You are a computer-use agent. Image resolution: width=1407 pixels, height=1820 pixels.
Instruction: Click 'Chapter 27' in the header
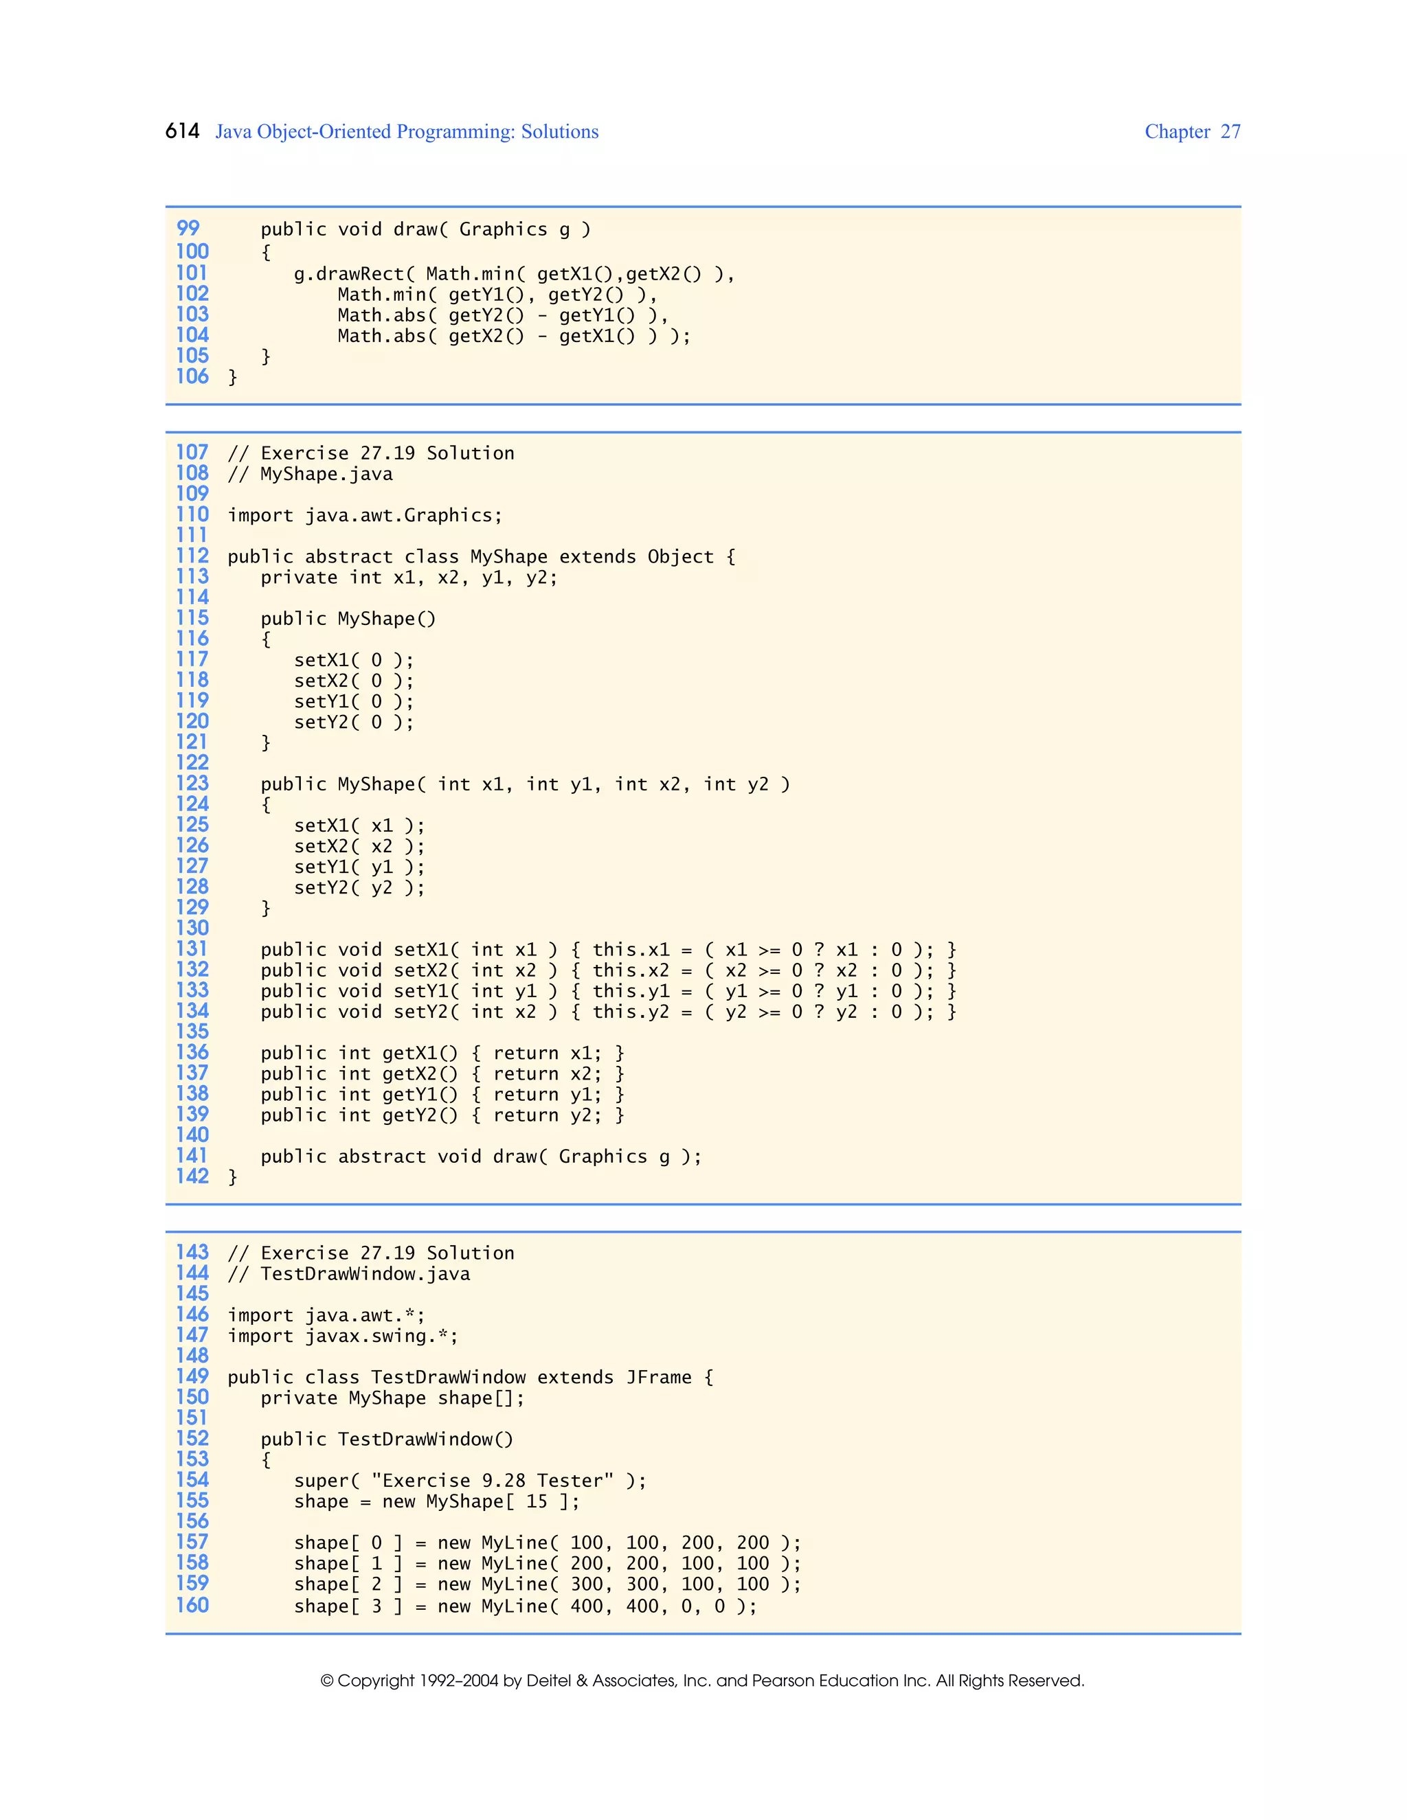[1192, 132]
